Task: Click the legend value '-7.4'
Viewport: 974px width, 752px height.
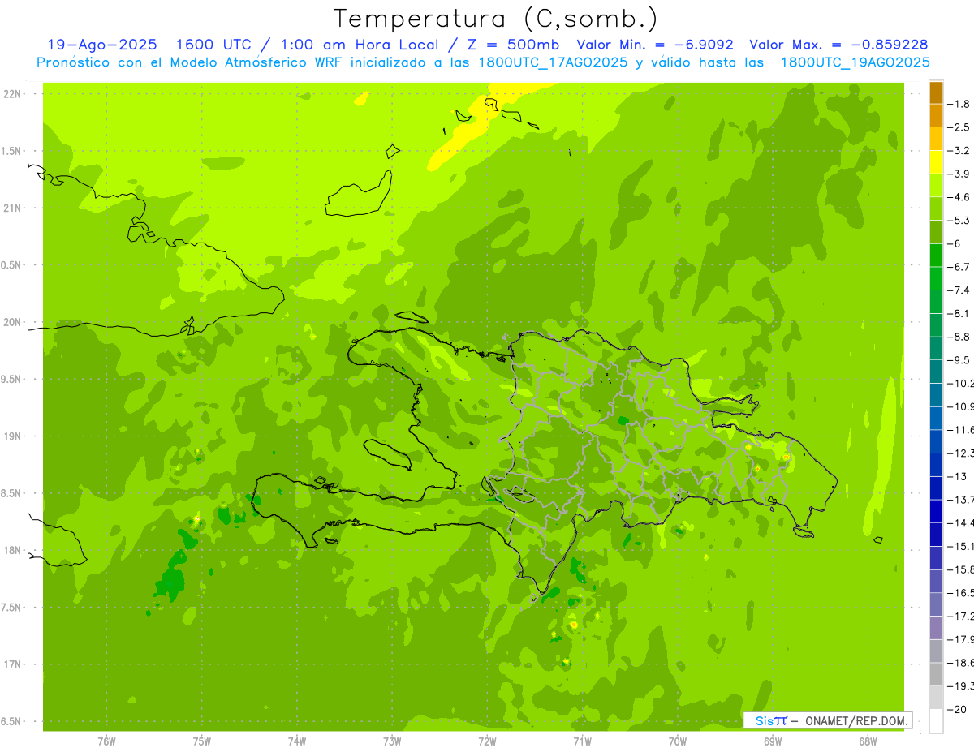Action: pos(960,290)
